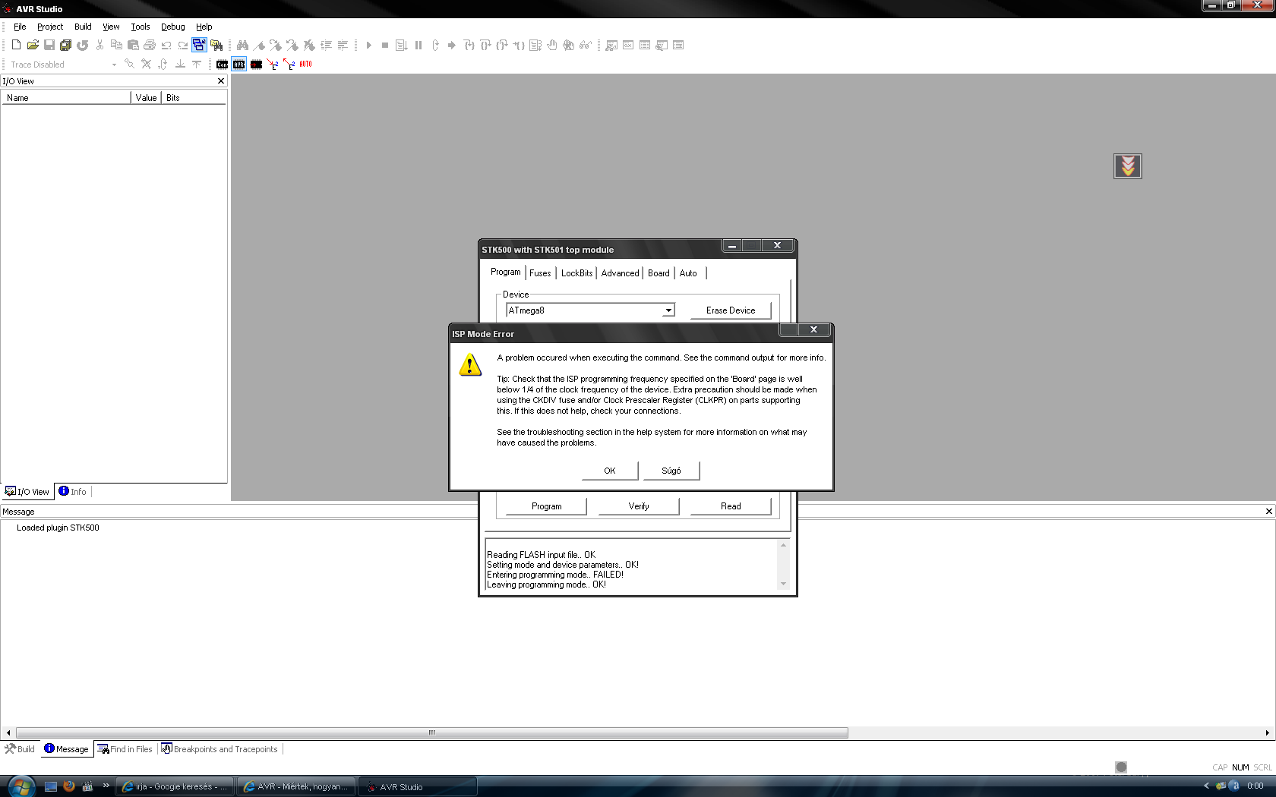
Task: Click the red AUTO programming icon
Action: [306, 65]
